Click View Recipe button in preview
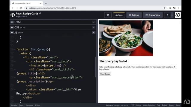This screenshot has width=191, height=107. coord(105,74)
